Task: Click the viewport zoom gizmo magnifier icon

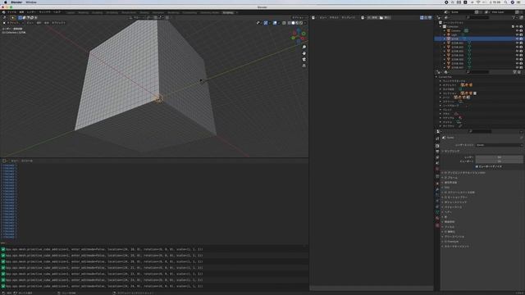Action: coord(304,48)
